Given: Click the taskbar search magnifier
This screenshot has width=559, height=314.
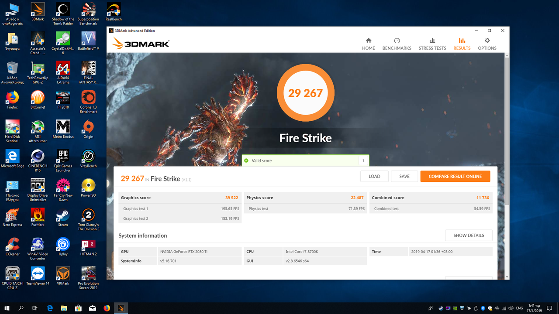Looking at the screenshot, I should (x=21, y=308).
